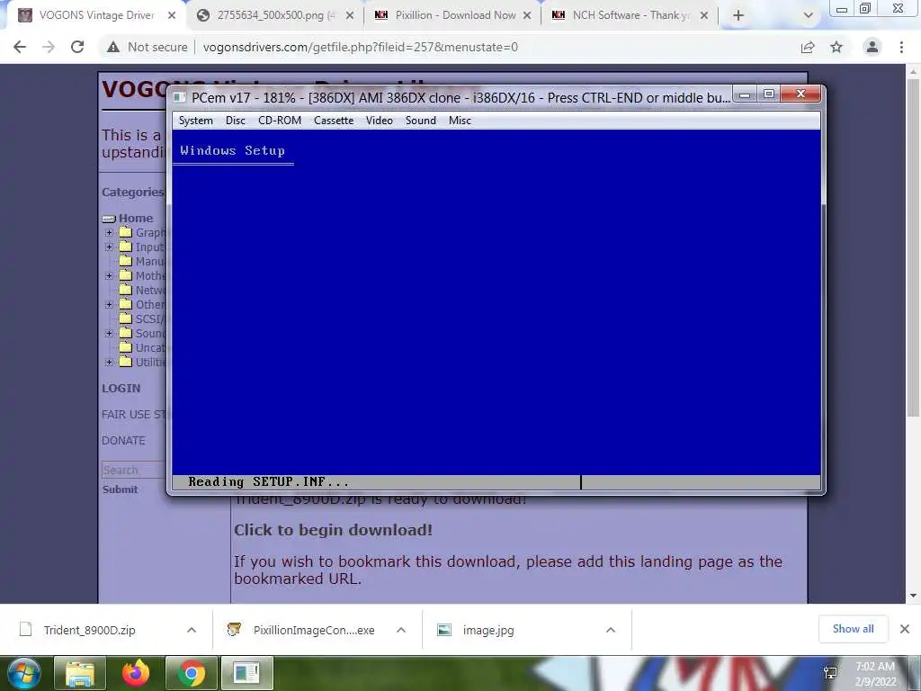Screen dimensions: 921x691
Task: Click the address bar URL
Action: (x=360, y=47)
